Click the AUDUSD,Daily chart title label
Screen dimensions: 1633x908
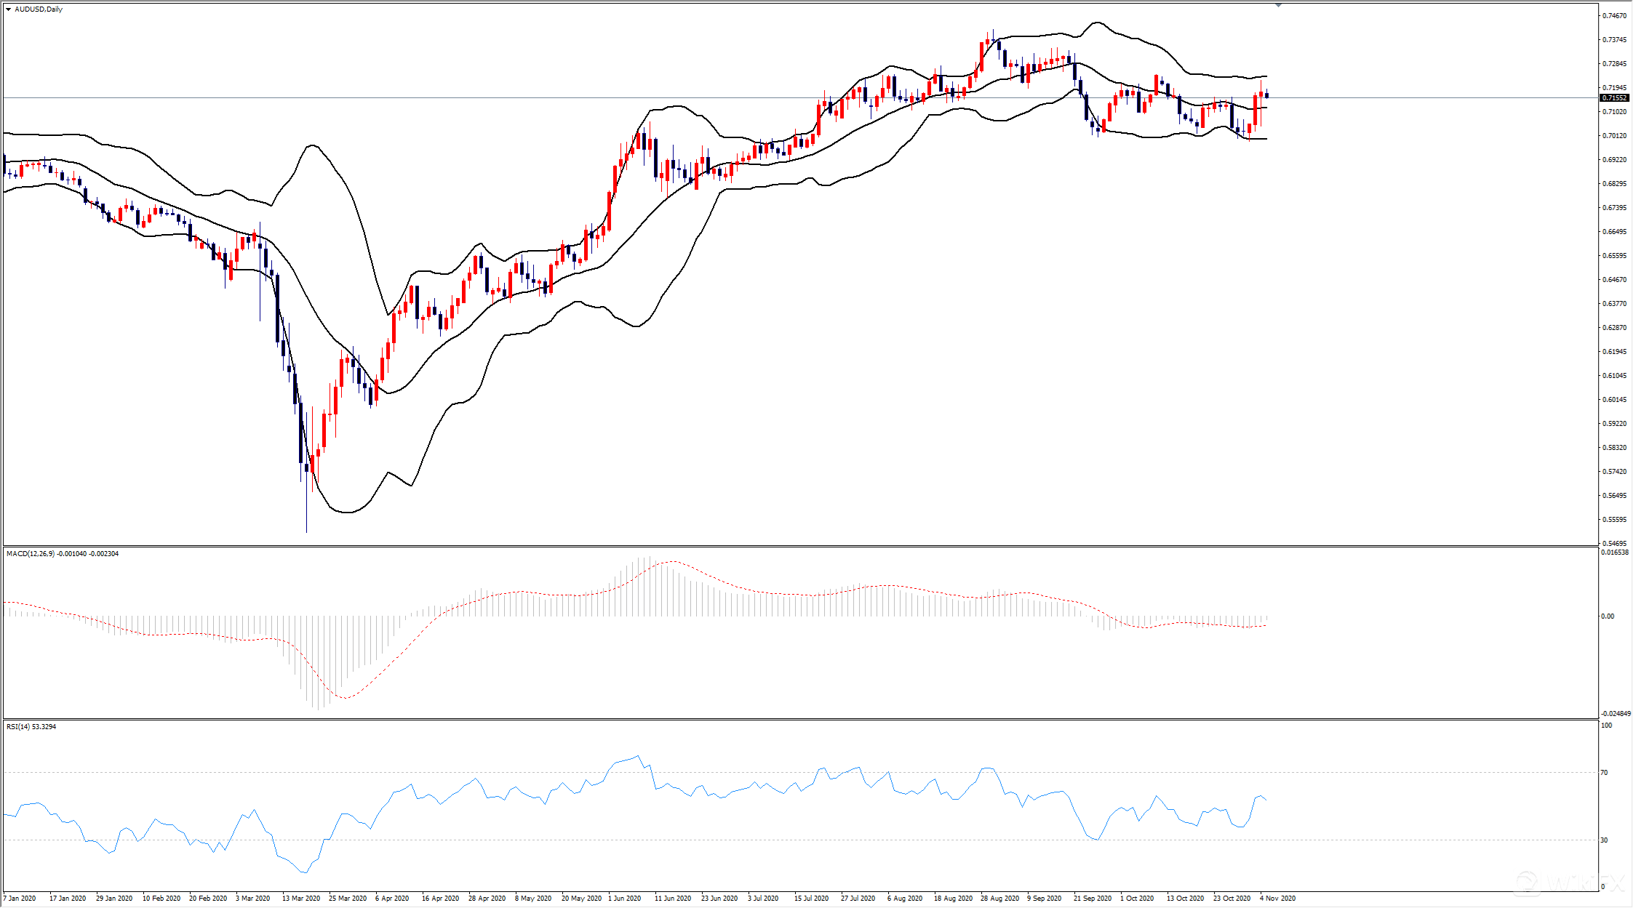coord(39,9)
